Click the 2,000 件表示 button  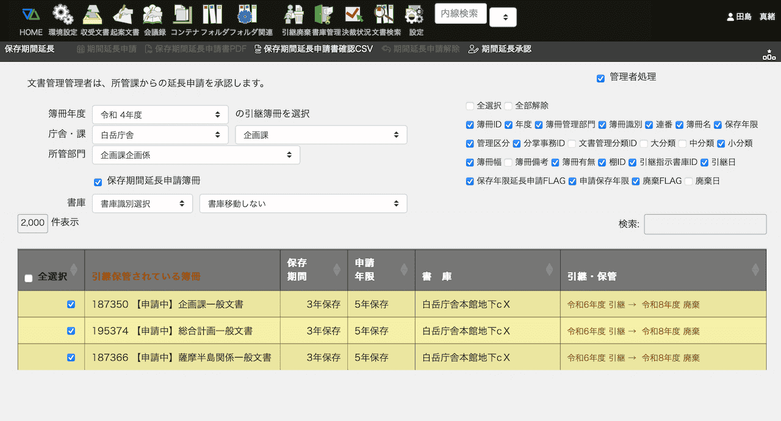point(33,223)
